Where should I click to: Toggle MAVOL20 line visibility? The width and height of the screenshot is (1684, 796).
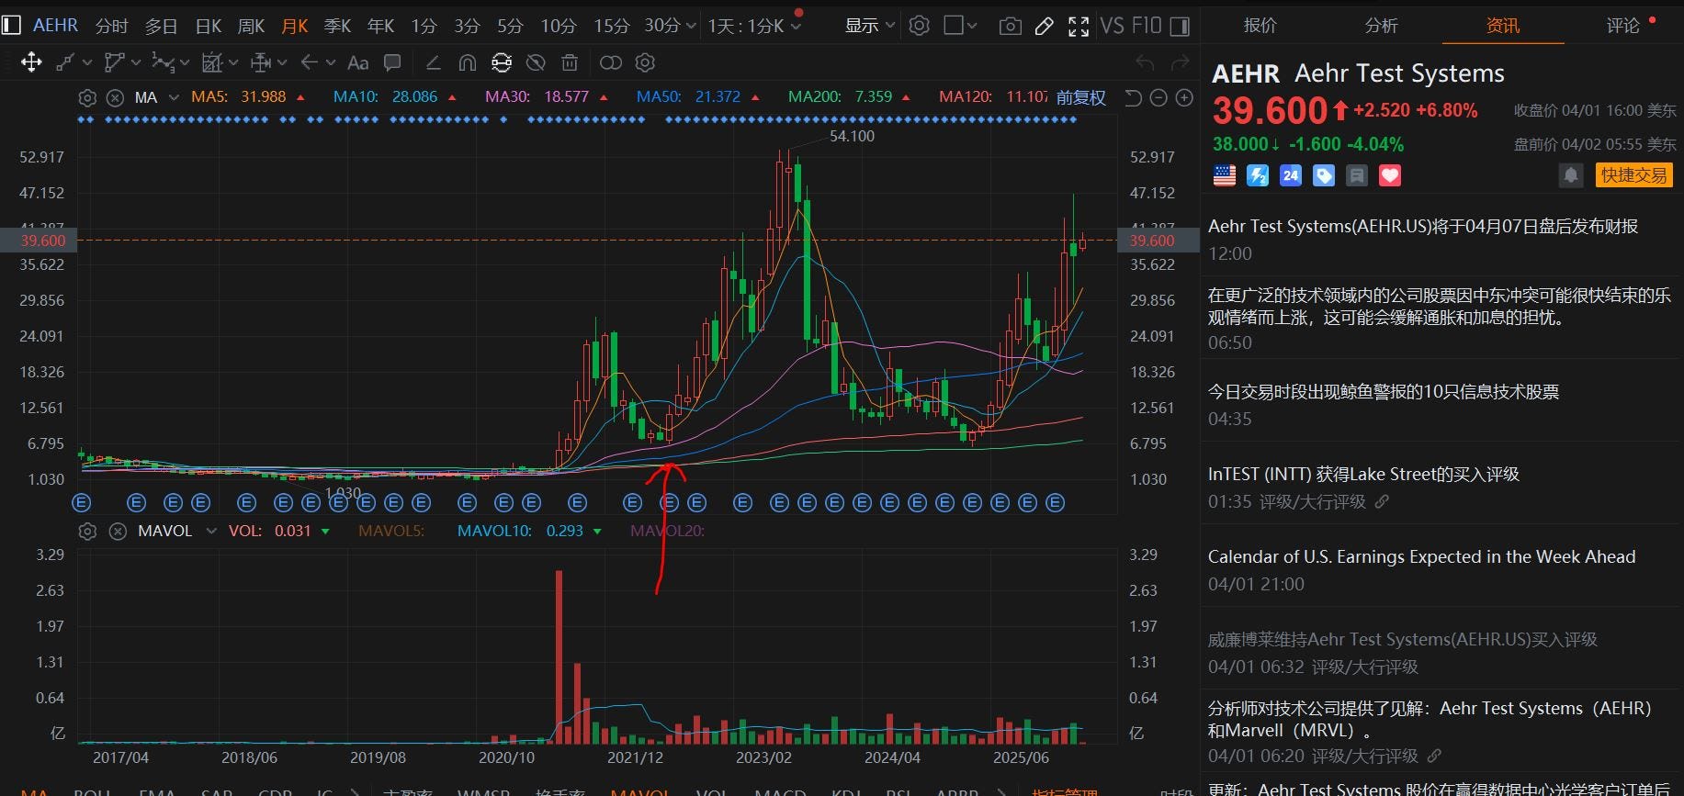click(x=668, y=531)
